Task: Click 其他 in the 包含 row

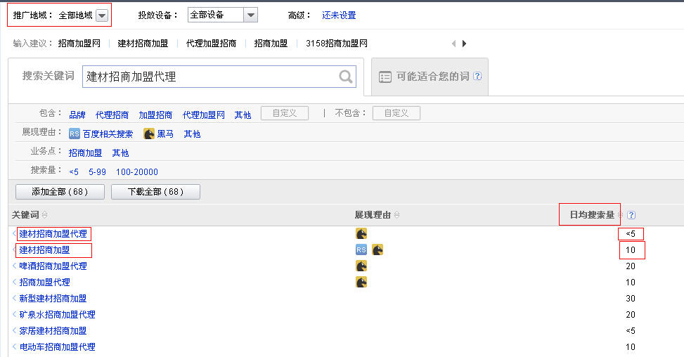Action: click(x=243, y=115)
